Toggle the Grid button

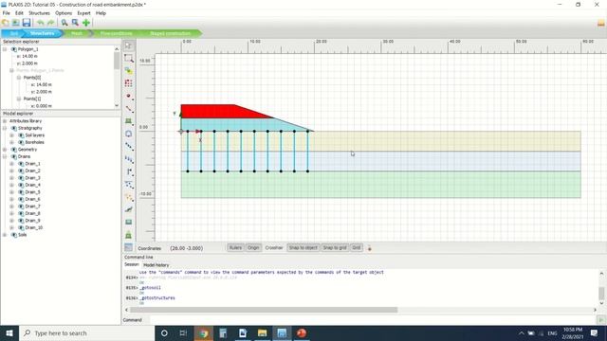(357, 248)
